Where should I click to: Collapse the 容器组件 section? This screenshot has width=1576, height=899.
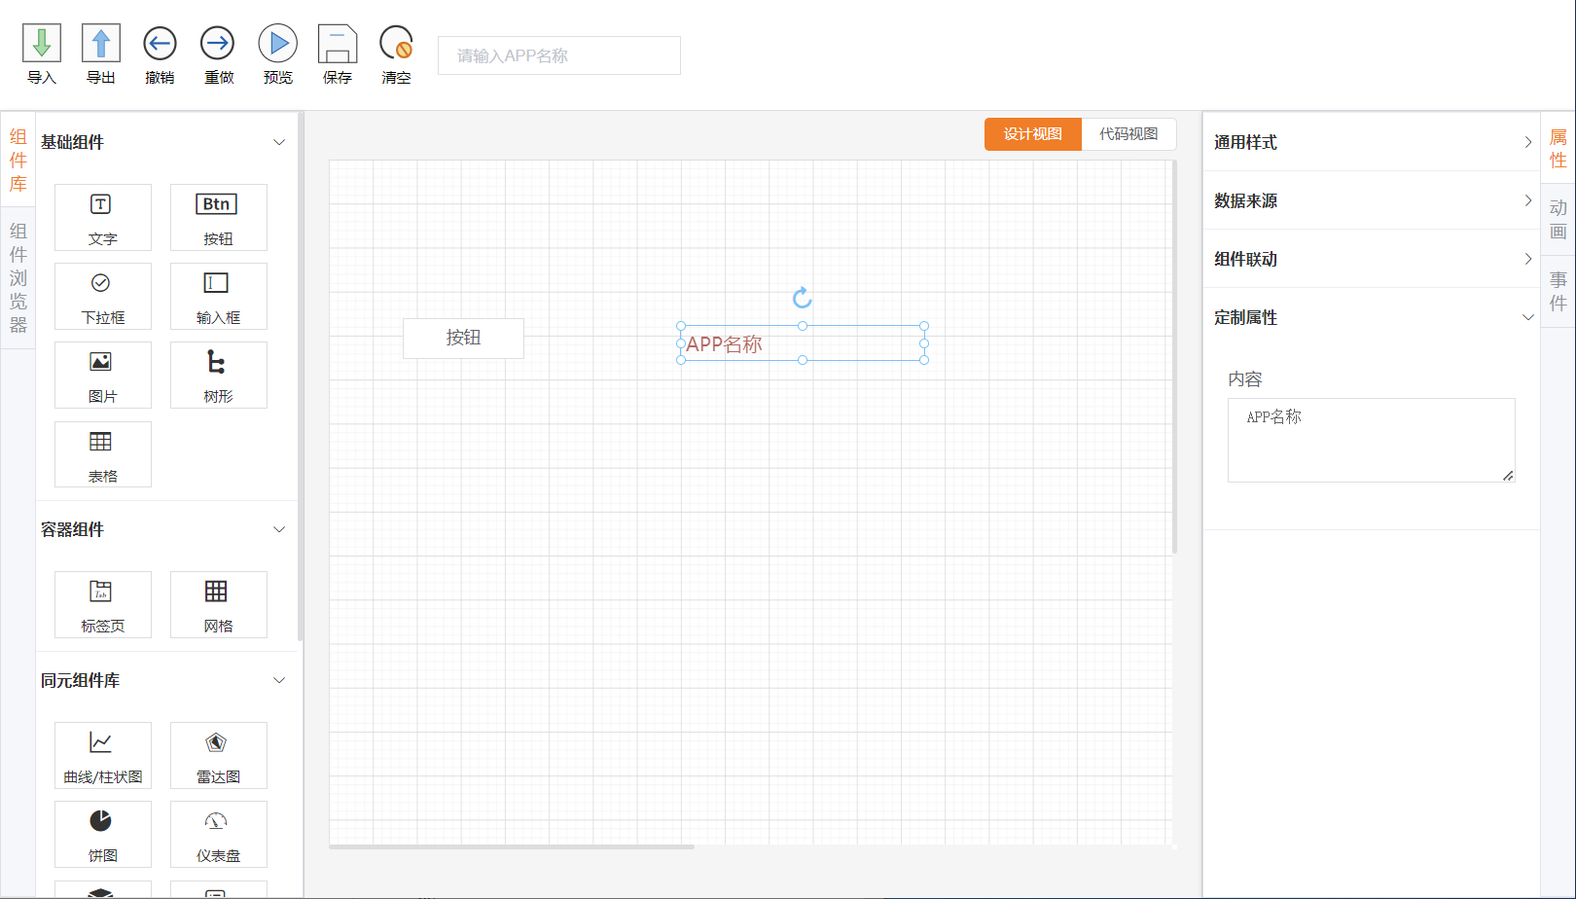[x=279, y=529]
